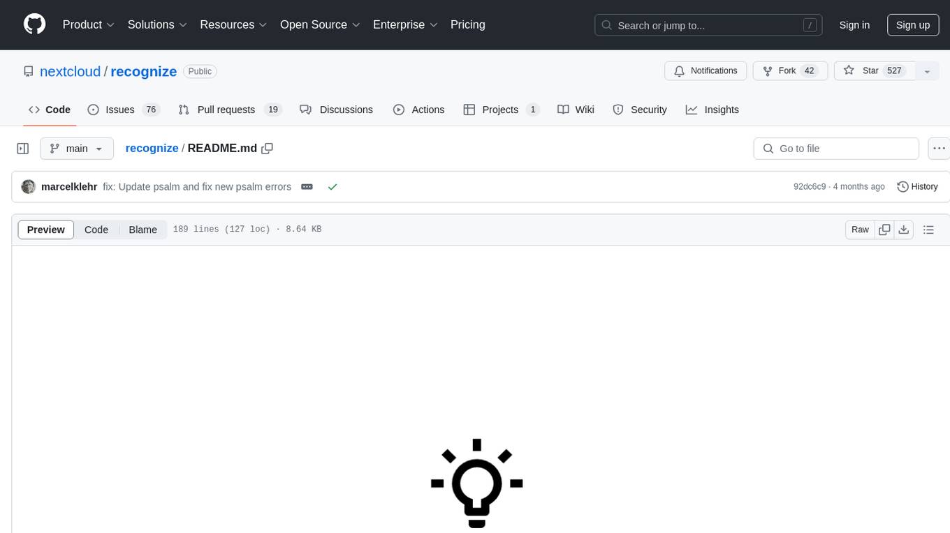Image resolution: width=950 pixels, height=533 pixels.
Task: Expand the commit message details
Action: click(307, 187)
